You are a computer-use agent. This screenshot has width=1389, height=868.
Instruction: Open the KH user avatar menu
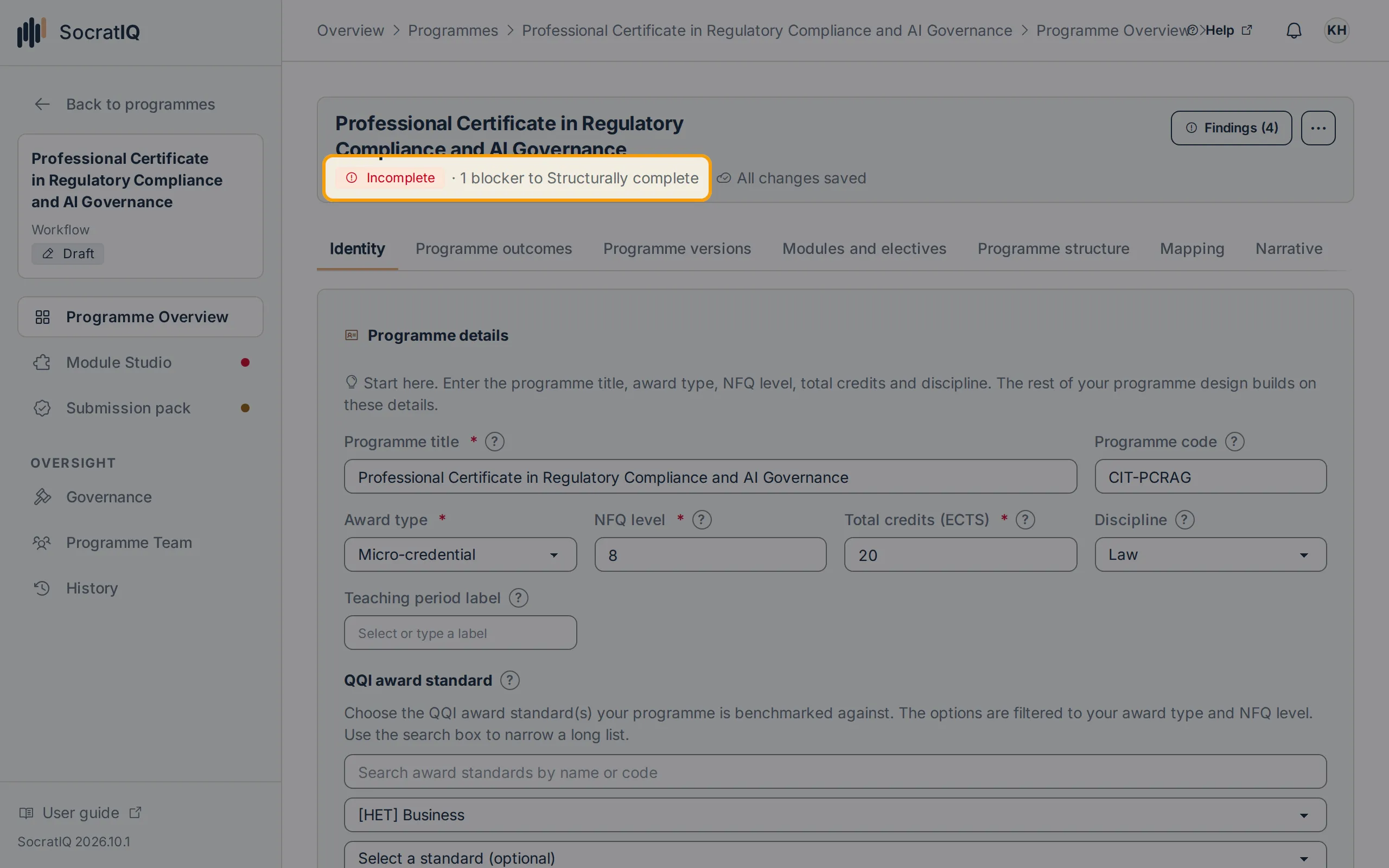[x=1336, y=30]
